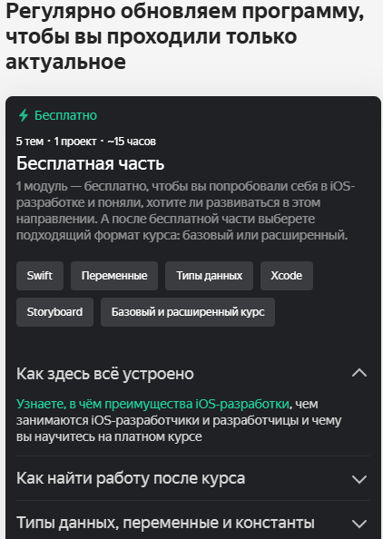
Task: Click the "Как здесь всё устроено" heading
Action: click(105, 374)
